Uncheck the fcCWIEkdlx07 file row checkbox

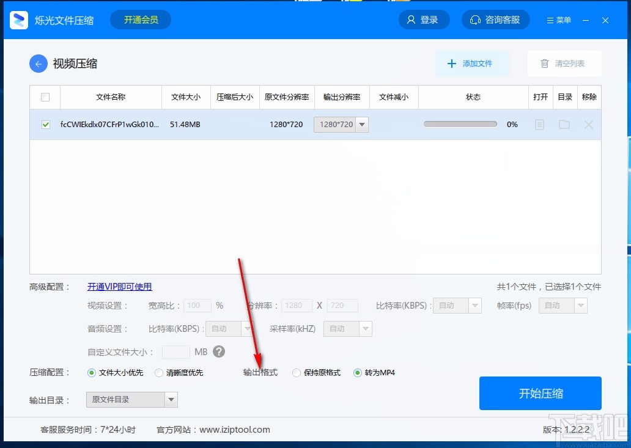tap(45, 125)
